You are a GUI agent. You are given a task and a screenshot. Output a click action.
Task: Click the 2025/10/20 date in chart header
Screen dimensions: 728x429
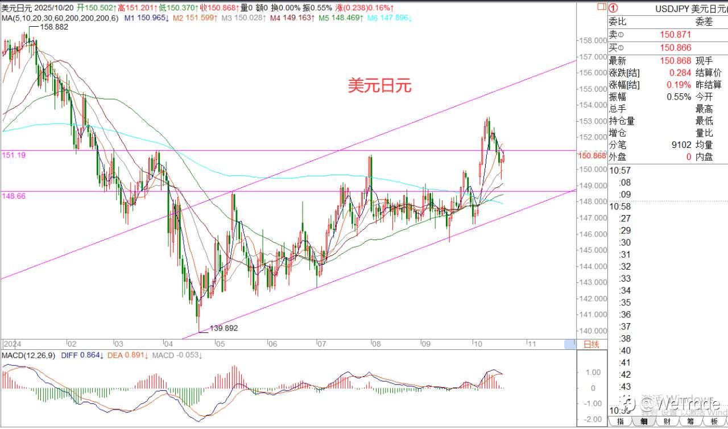pyautogui.click(x=54, y=8)
